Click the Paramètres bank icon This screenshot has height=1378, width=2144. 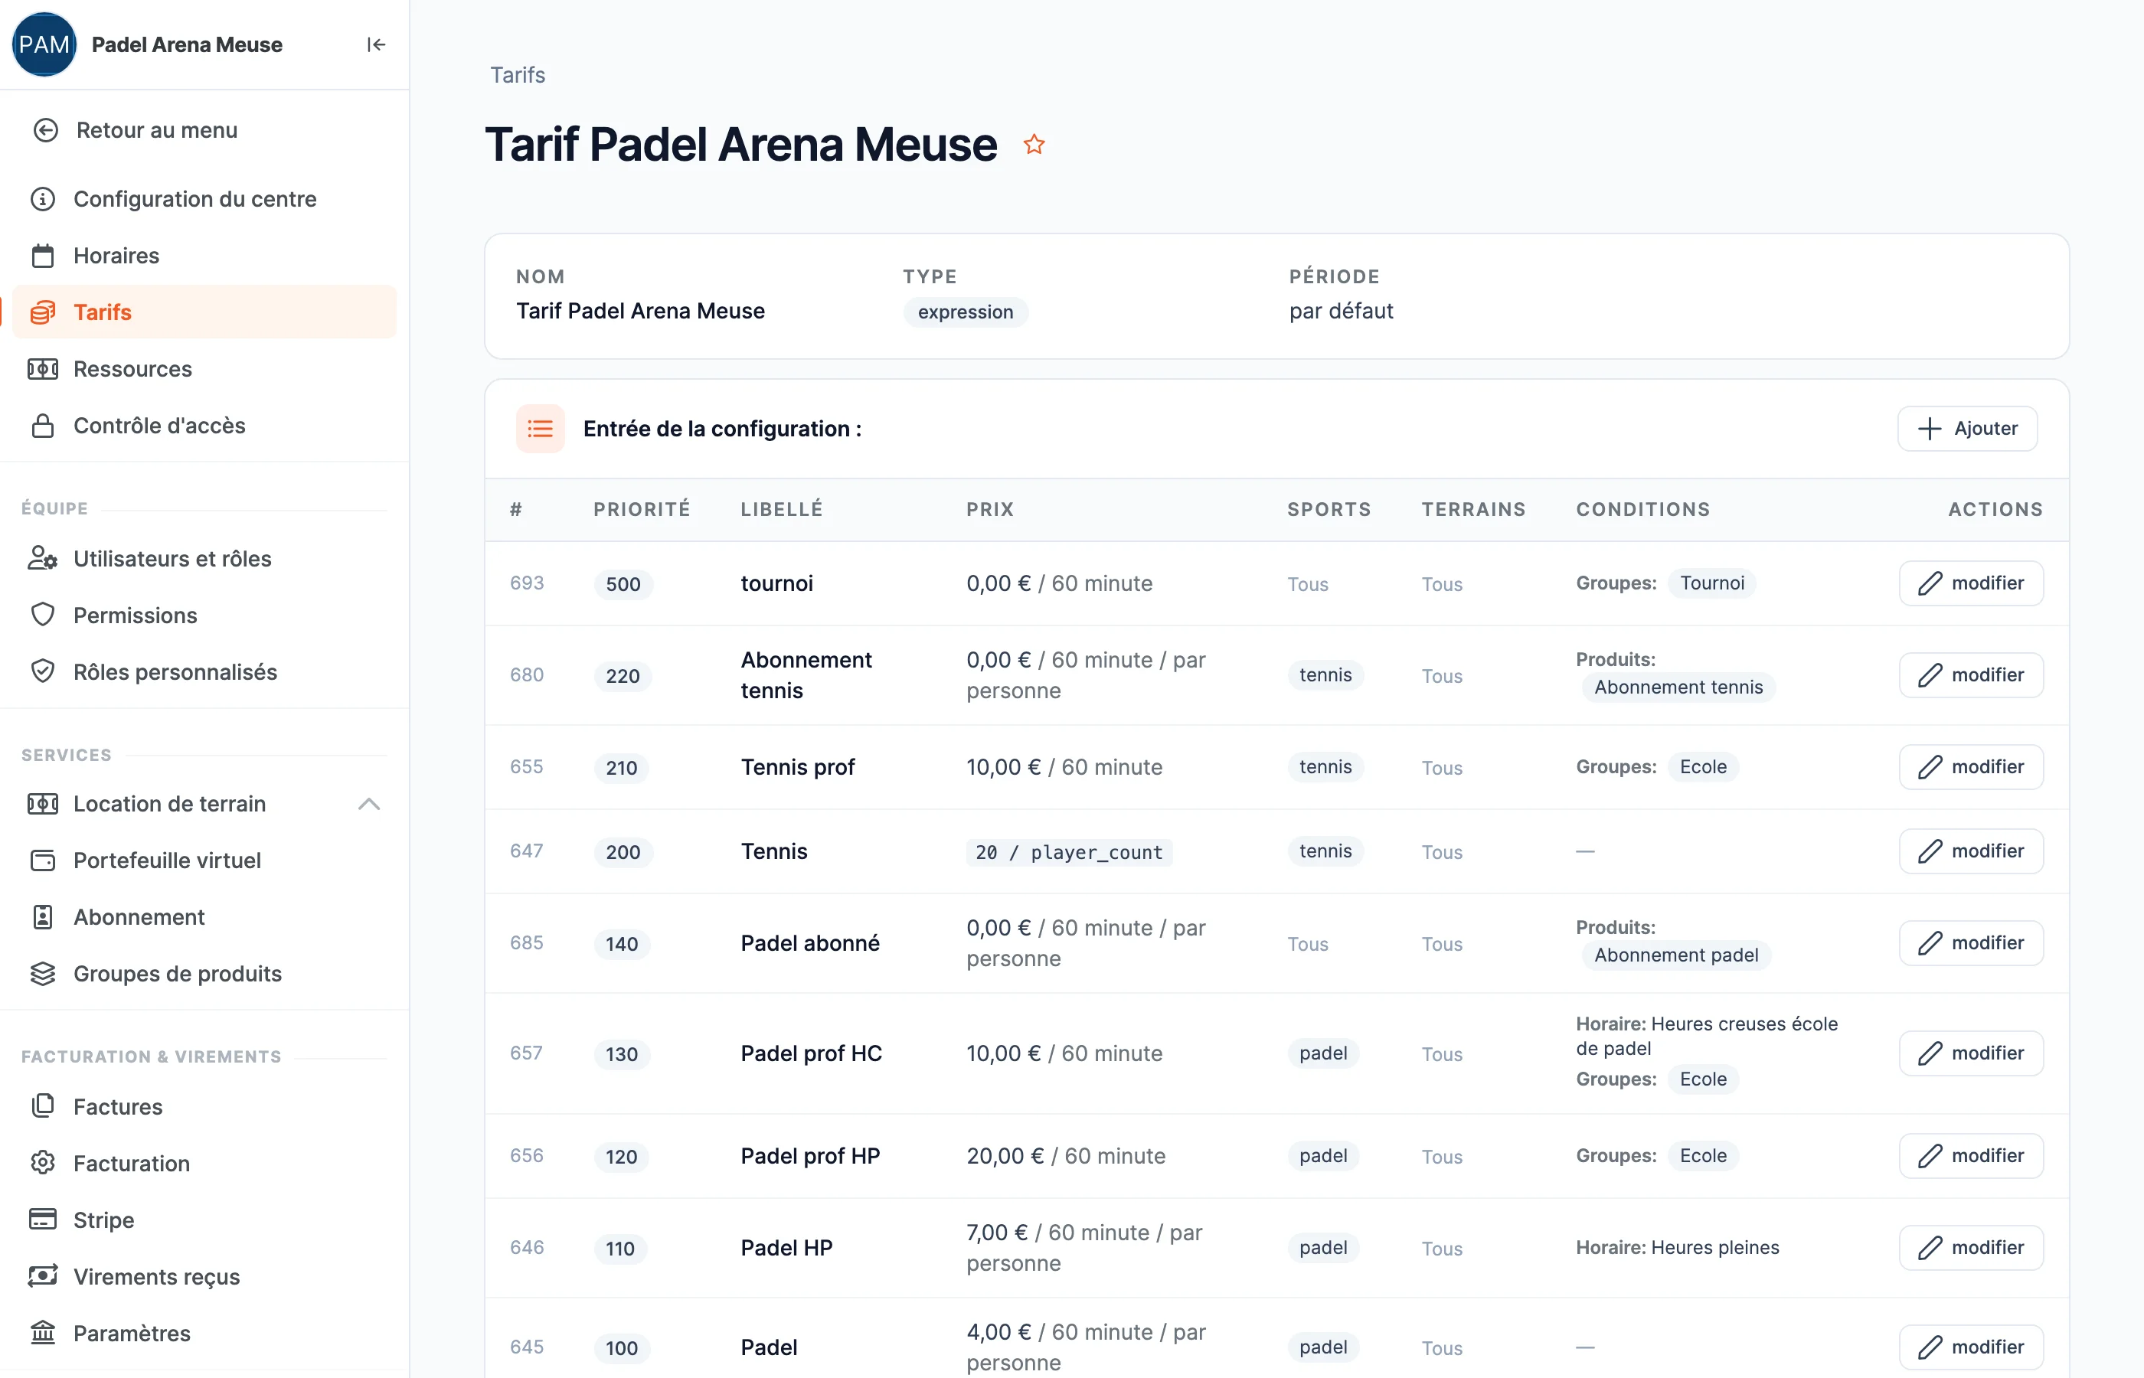click(x=43, y=1332)
